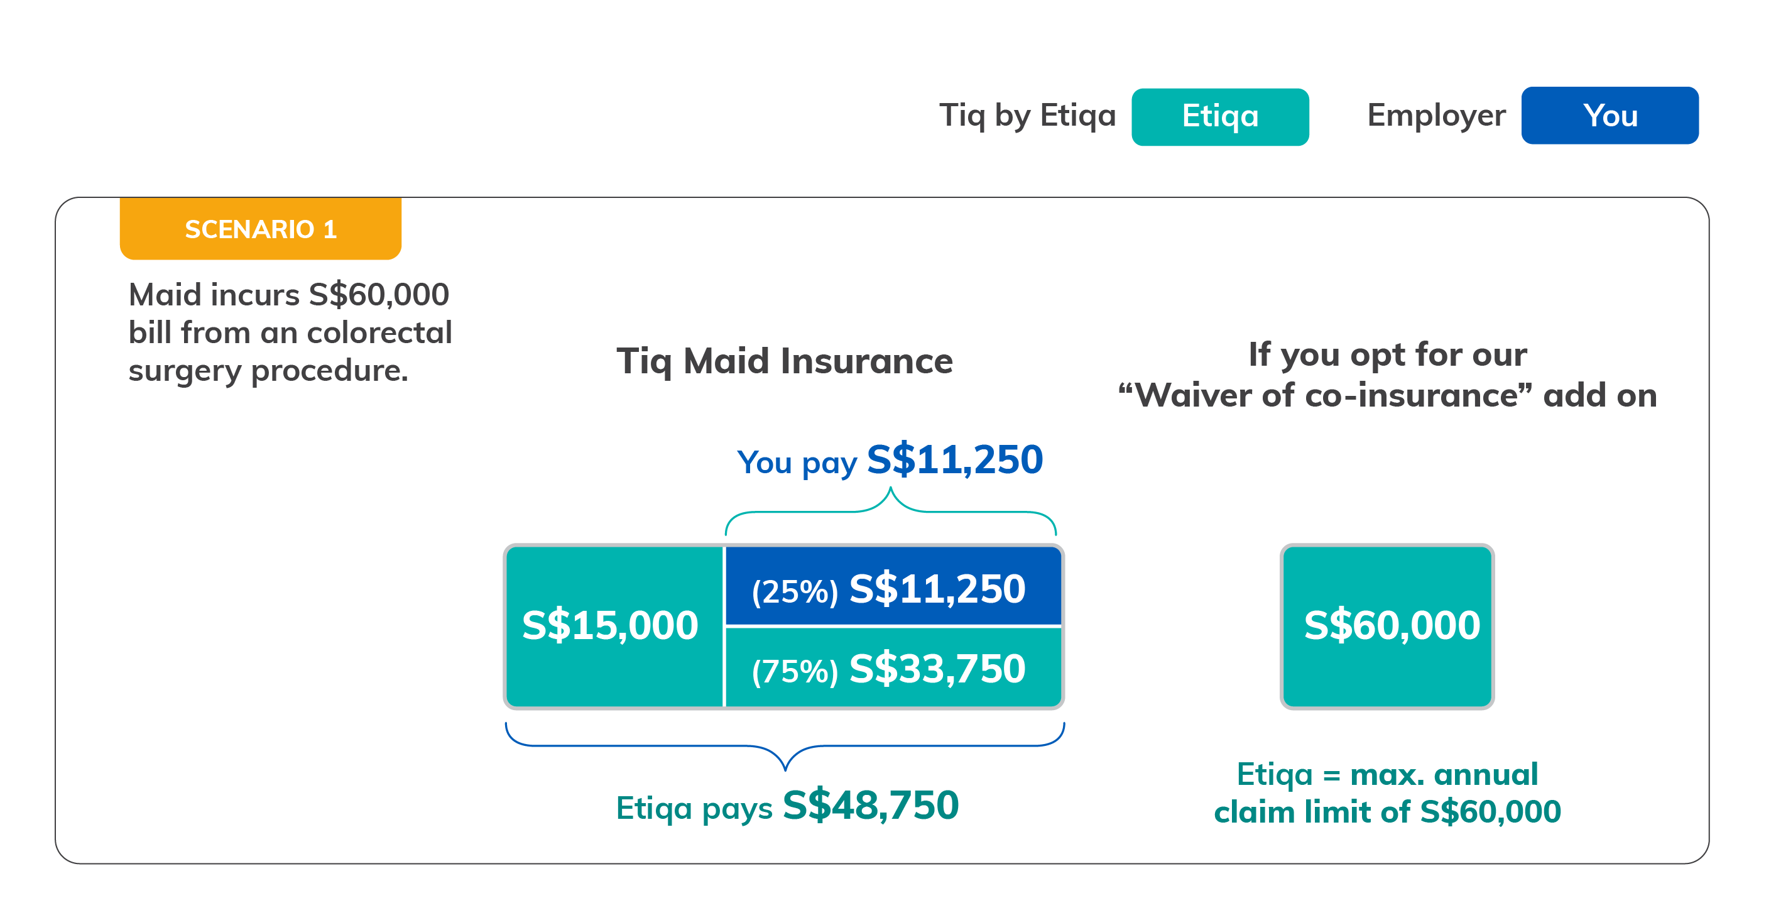The height and width of the screenshot is (898, 1776).
Task: Click the Waiver of co-insurance heading
Action: click(1387, 375)
